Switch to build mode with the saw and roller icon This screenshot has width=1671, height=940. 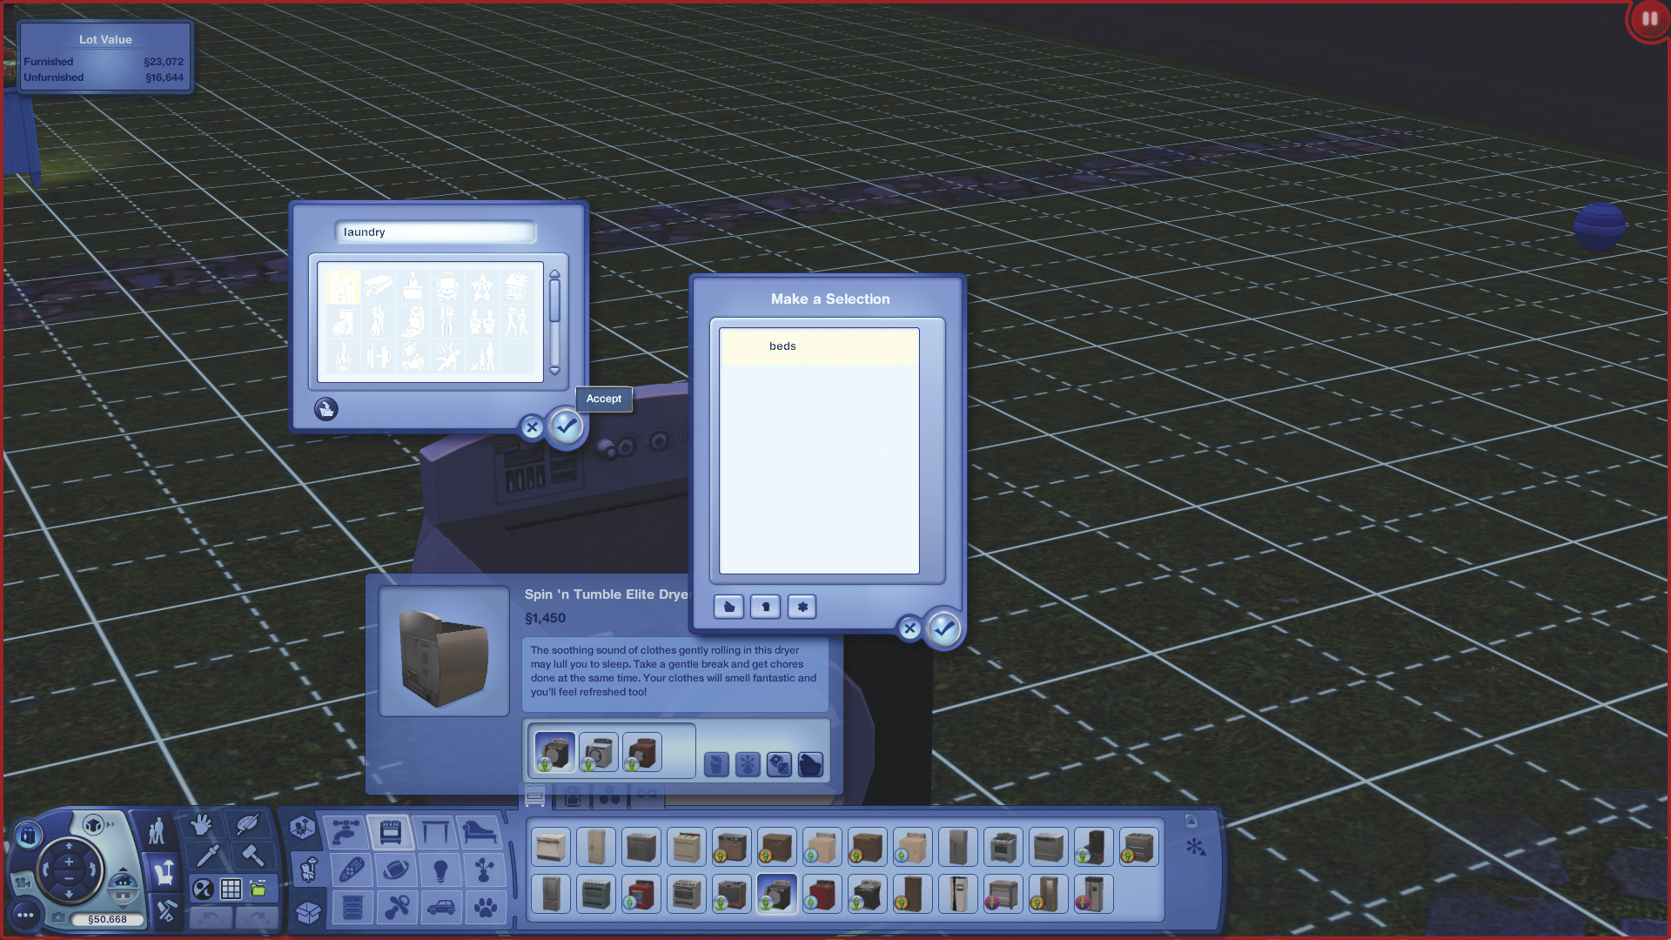pyautogui.click(x=165, y=910)
